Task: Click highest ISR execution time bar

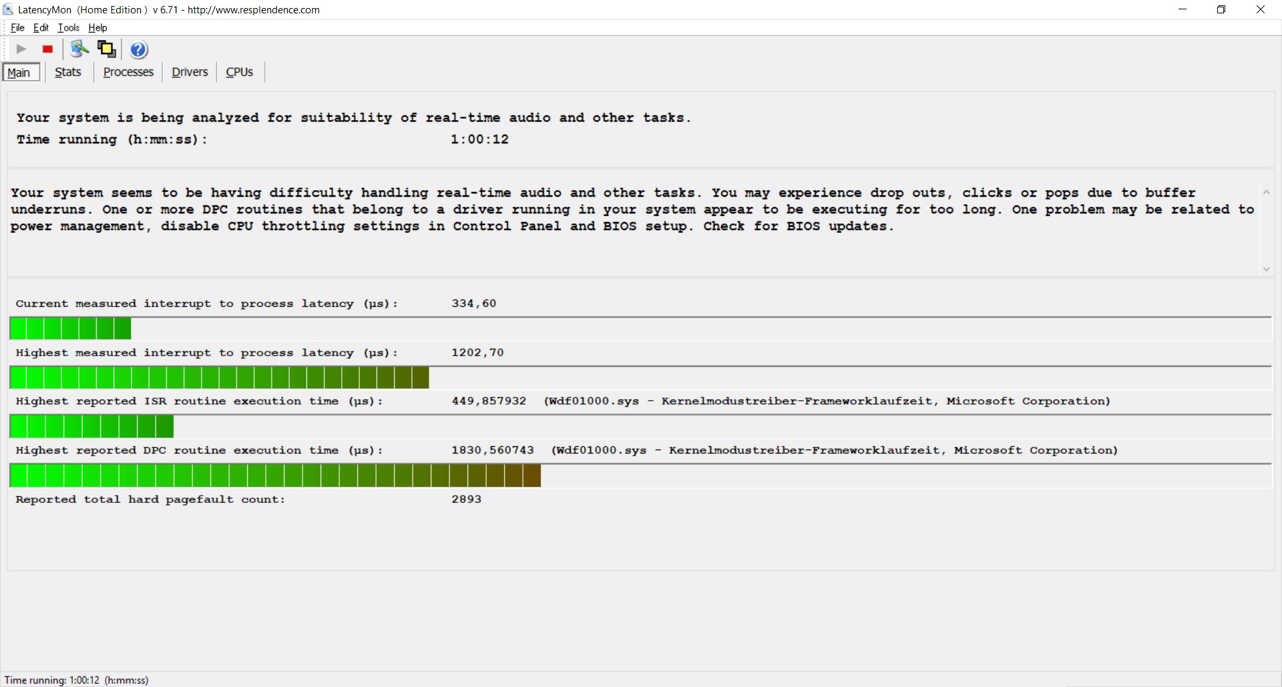Action: [x=91, y=426]
